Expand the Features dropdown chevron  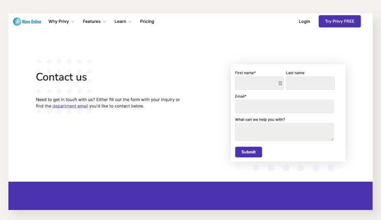(x=104, y=22)
